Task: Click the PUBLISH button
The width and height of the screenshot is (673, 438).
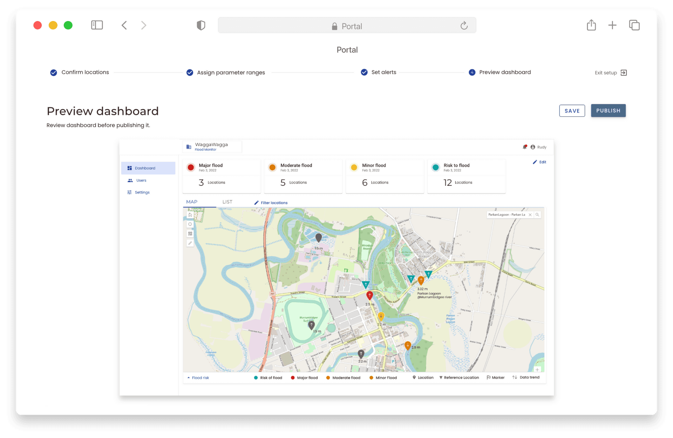Action: 608,111
